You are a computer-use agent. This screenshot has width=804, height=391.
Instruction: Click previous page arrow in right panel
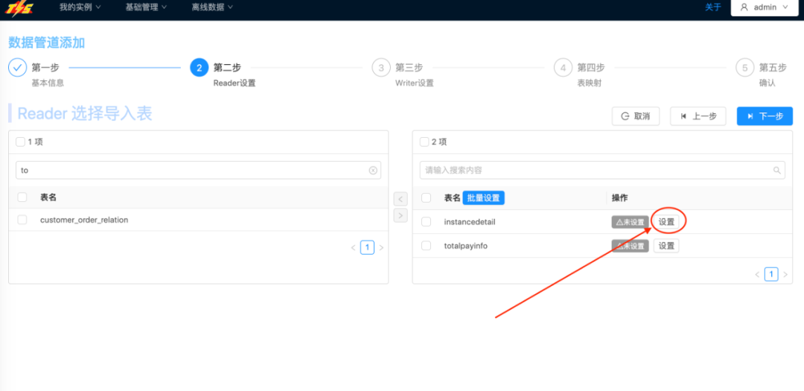pyautogui.click(x=757, y=275)
